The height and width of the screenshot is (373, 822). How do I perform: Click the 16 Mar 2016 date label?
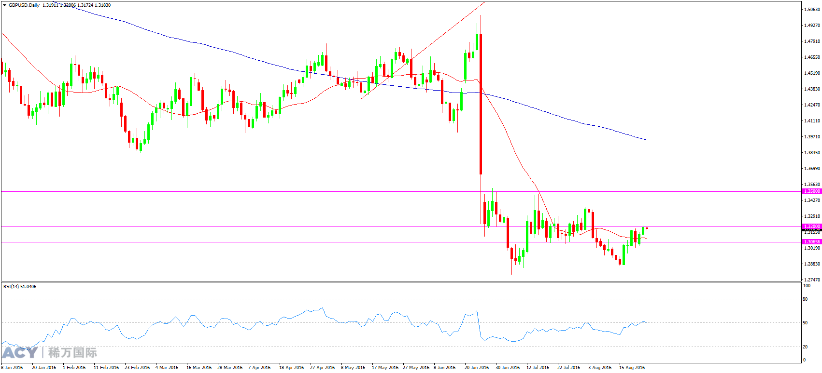pos(199,367)
